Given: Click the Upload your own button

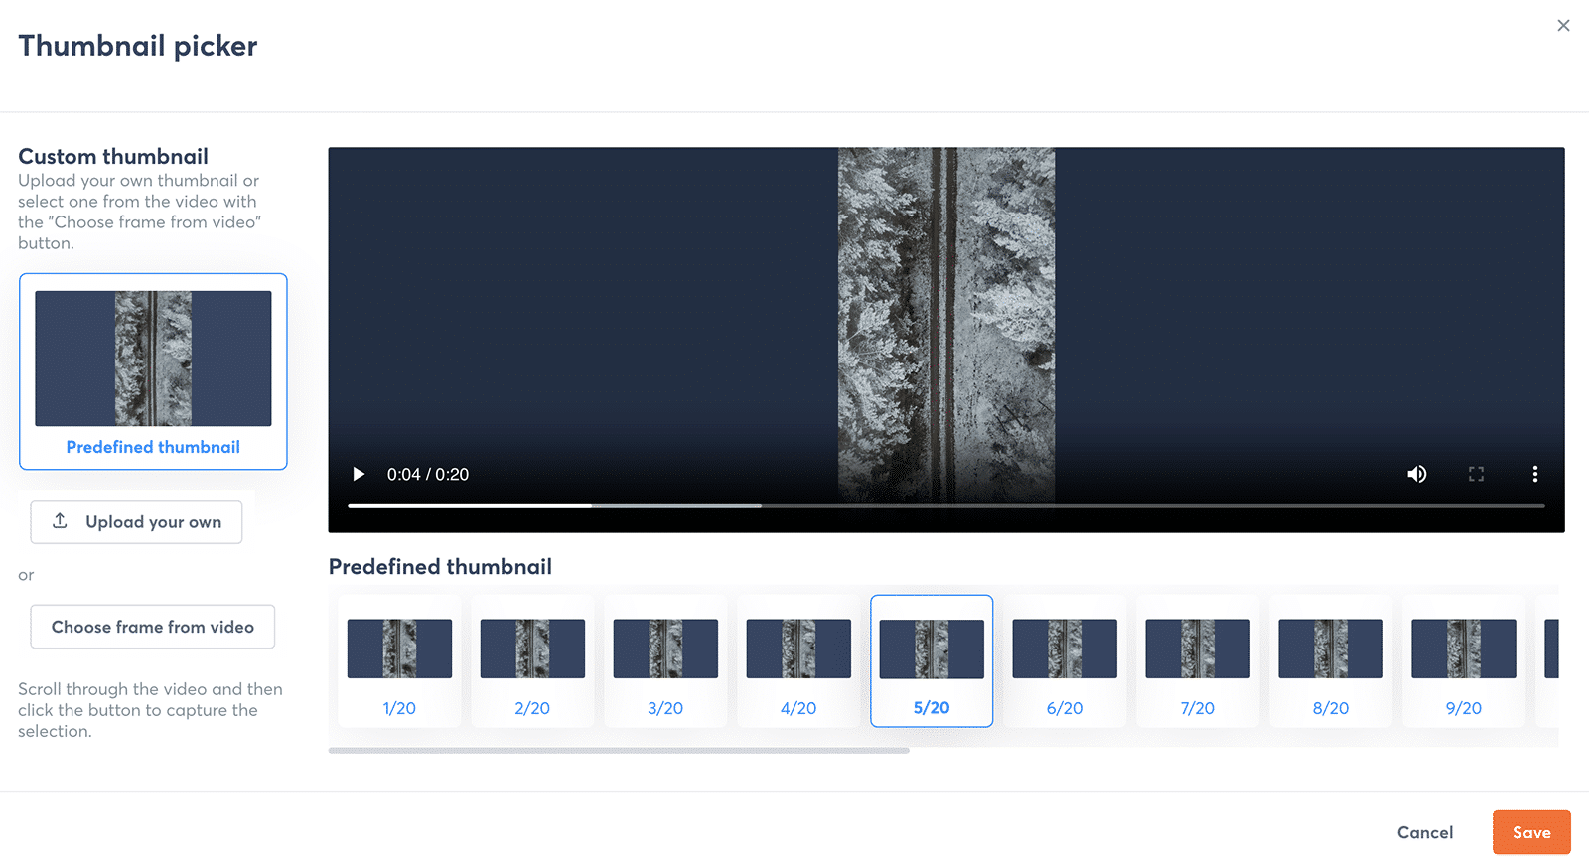Looking at the screenshot, I should click(x=136, y=521).
